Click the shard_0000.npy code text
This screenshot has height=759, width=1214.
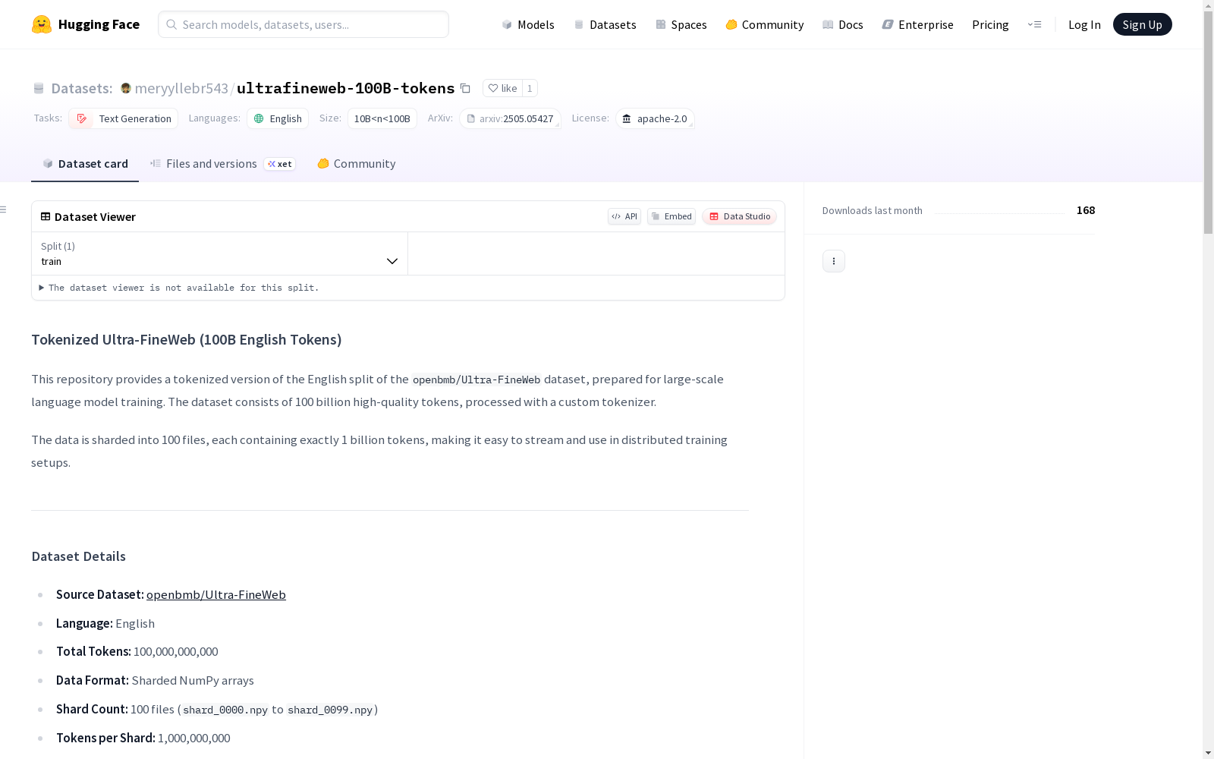click(x=225, y=710)
